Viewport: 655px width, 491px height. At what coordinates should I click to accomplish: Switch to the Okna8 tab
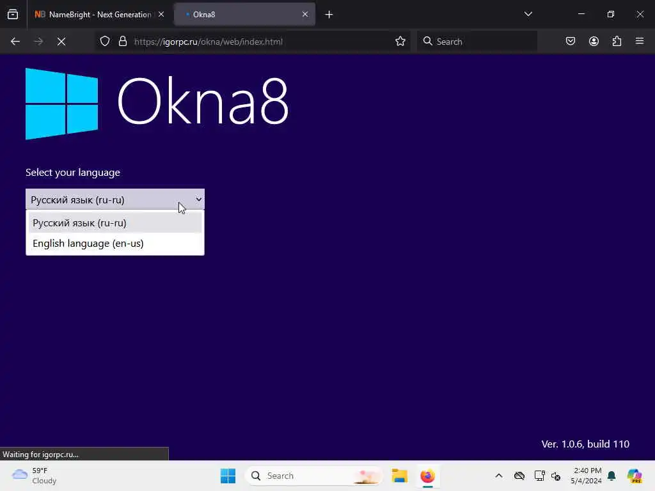click(x=244, y=14)
